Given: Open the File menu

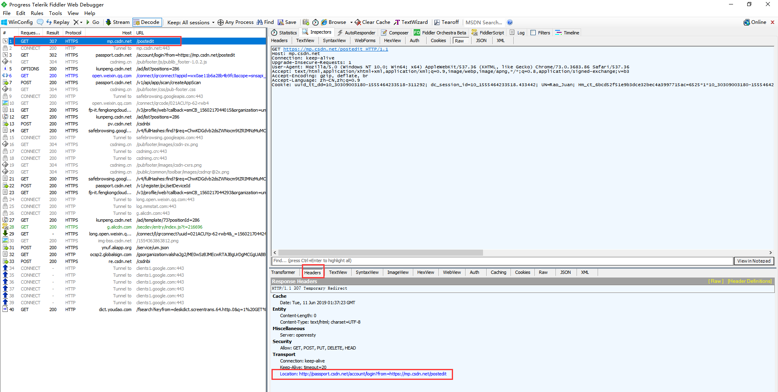Looking at the screenshot, I should (6, 13).
